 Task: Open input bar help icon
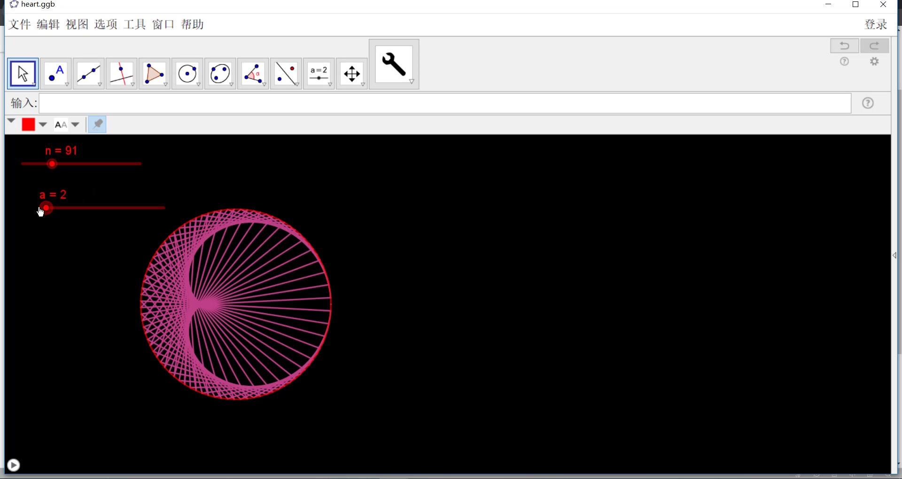coord(868,103)
